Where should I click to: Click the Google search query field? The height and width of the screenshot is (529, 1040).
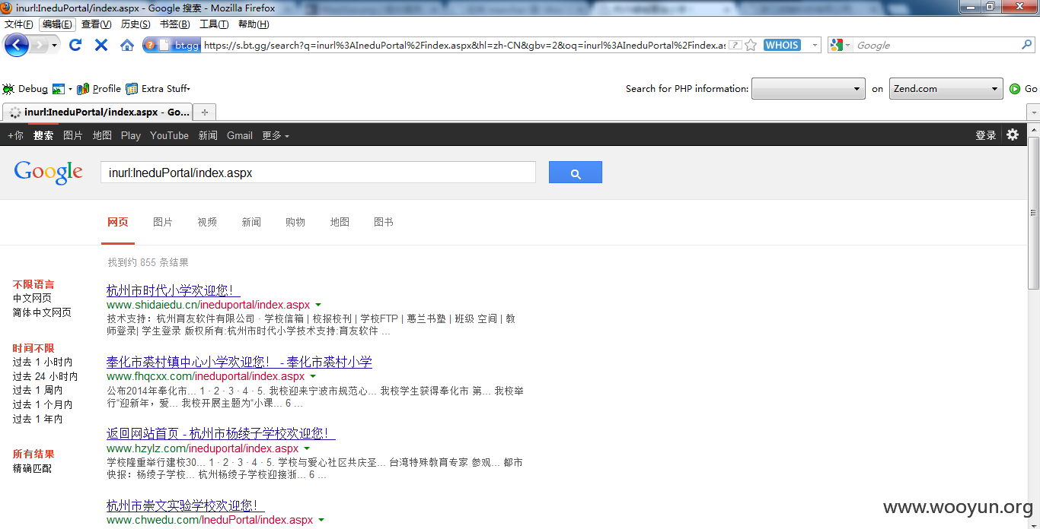[x=318, y=173]
